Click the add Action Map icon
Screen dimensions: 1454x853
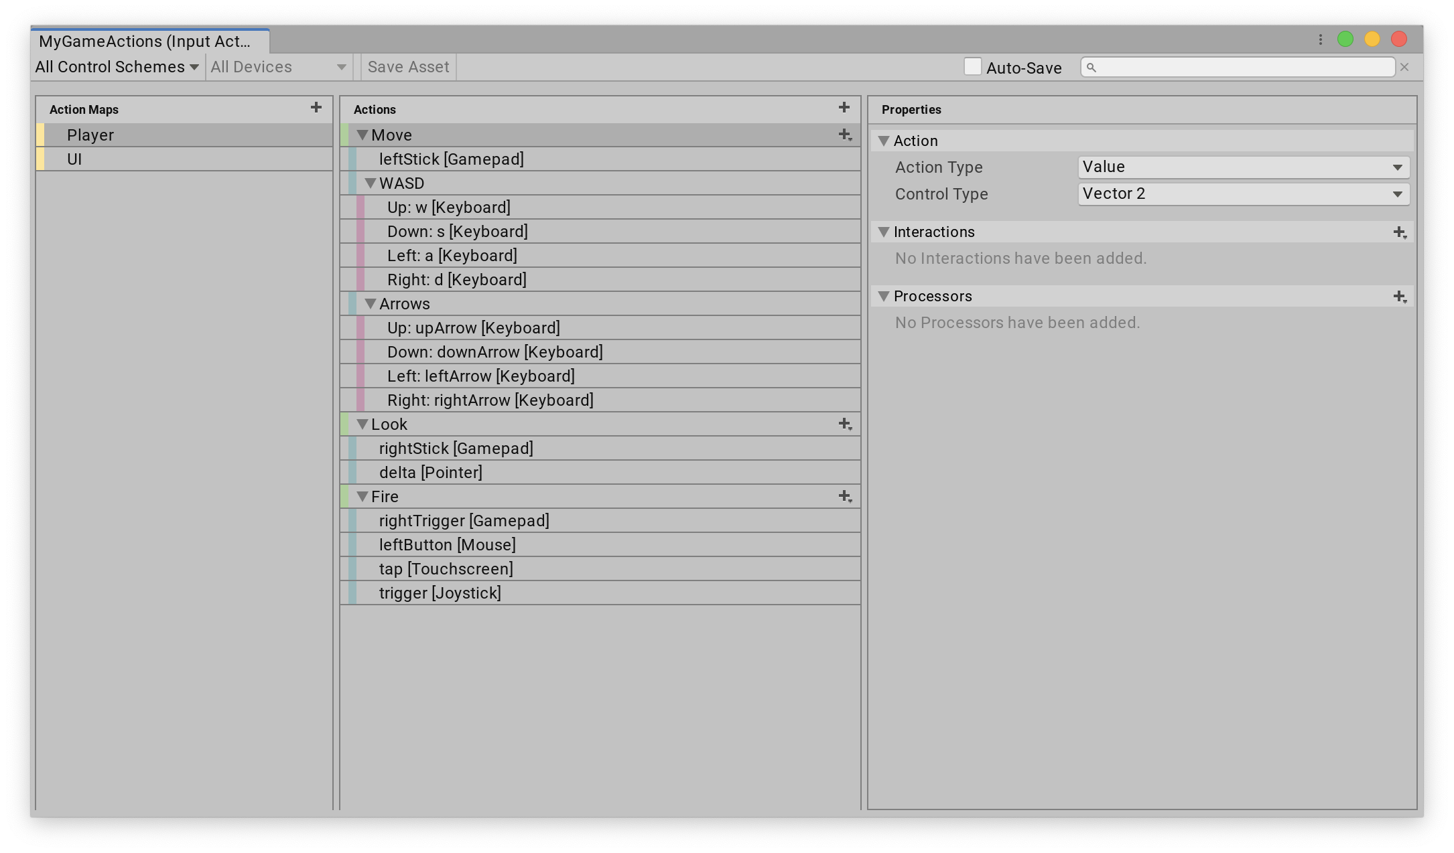pos(316,108)
